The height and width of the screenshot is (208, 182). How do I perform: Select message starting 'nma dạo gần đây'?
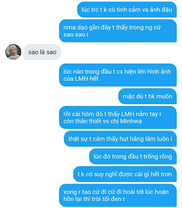point(118,31)
